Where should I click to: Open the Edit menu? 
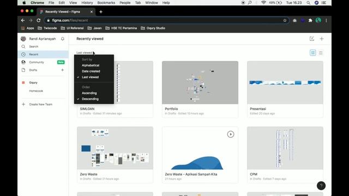tap(62, 3)
